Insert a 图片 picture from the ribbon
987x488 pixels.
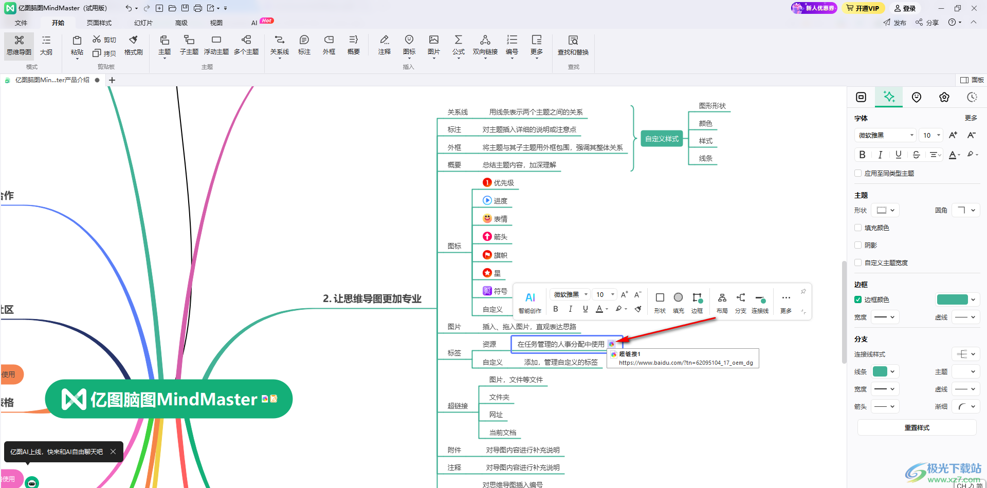click(434, 46)
